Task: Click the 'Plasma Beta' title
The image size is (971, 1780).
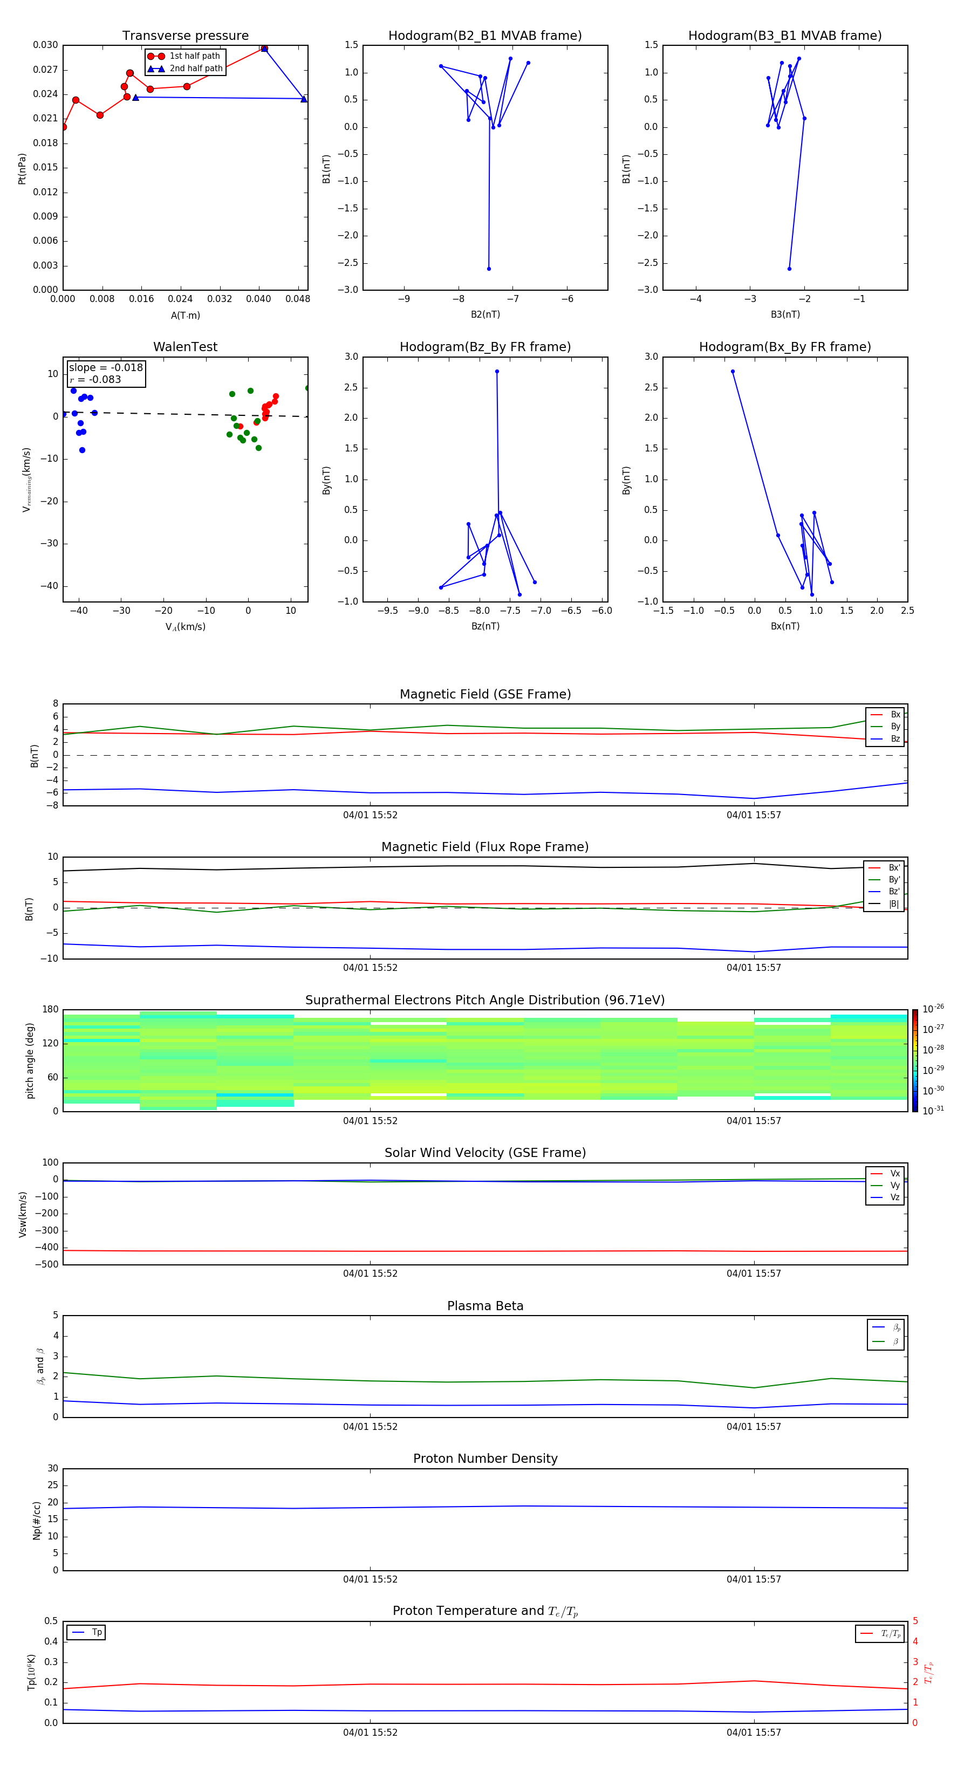Action: [x=485, y=1306]
